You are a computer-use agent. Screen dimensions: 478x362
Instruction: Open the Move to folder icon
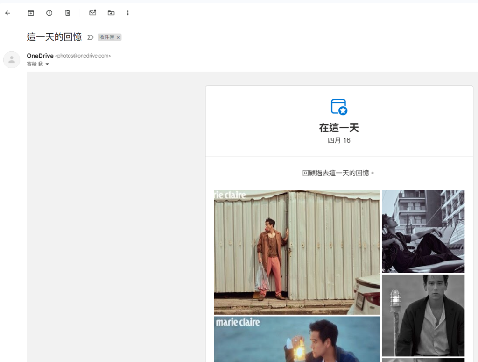tap(111, 13)
